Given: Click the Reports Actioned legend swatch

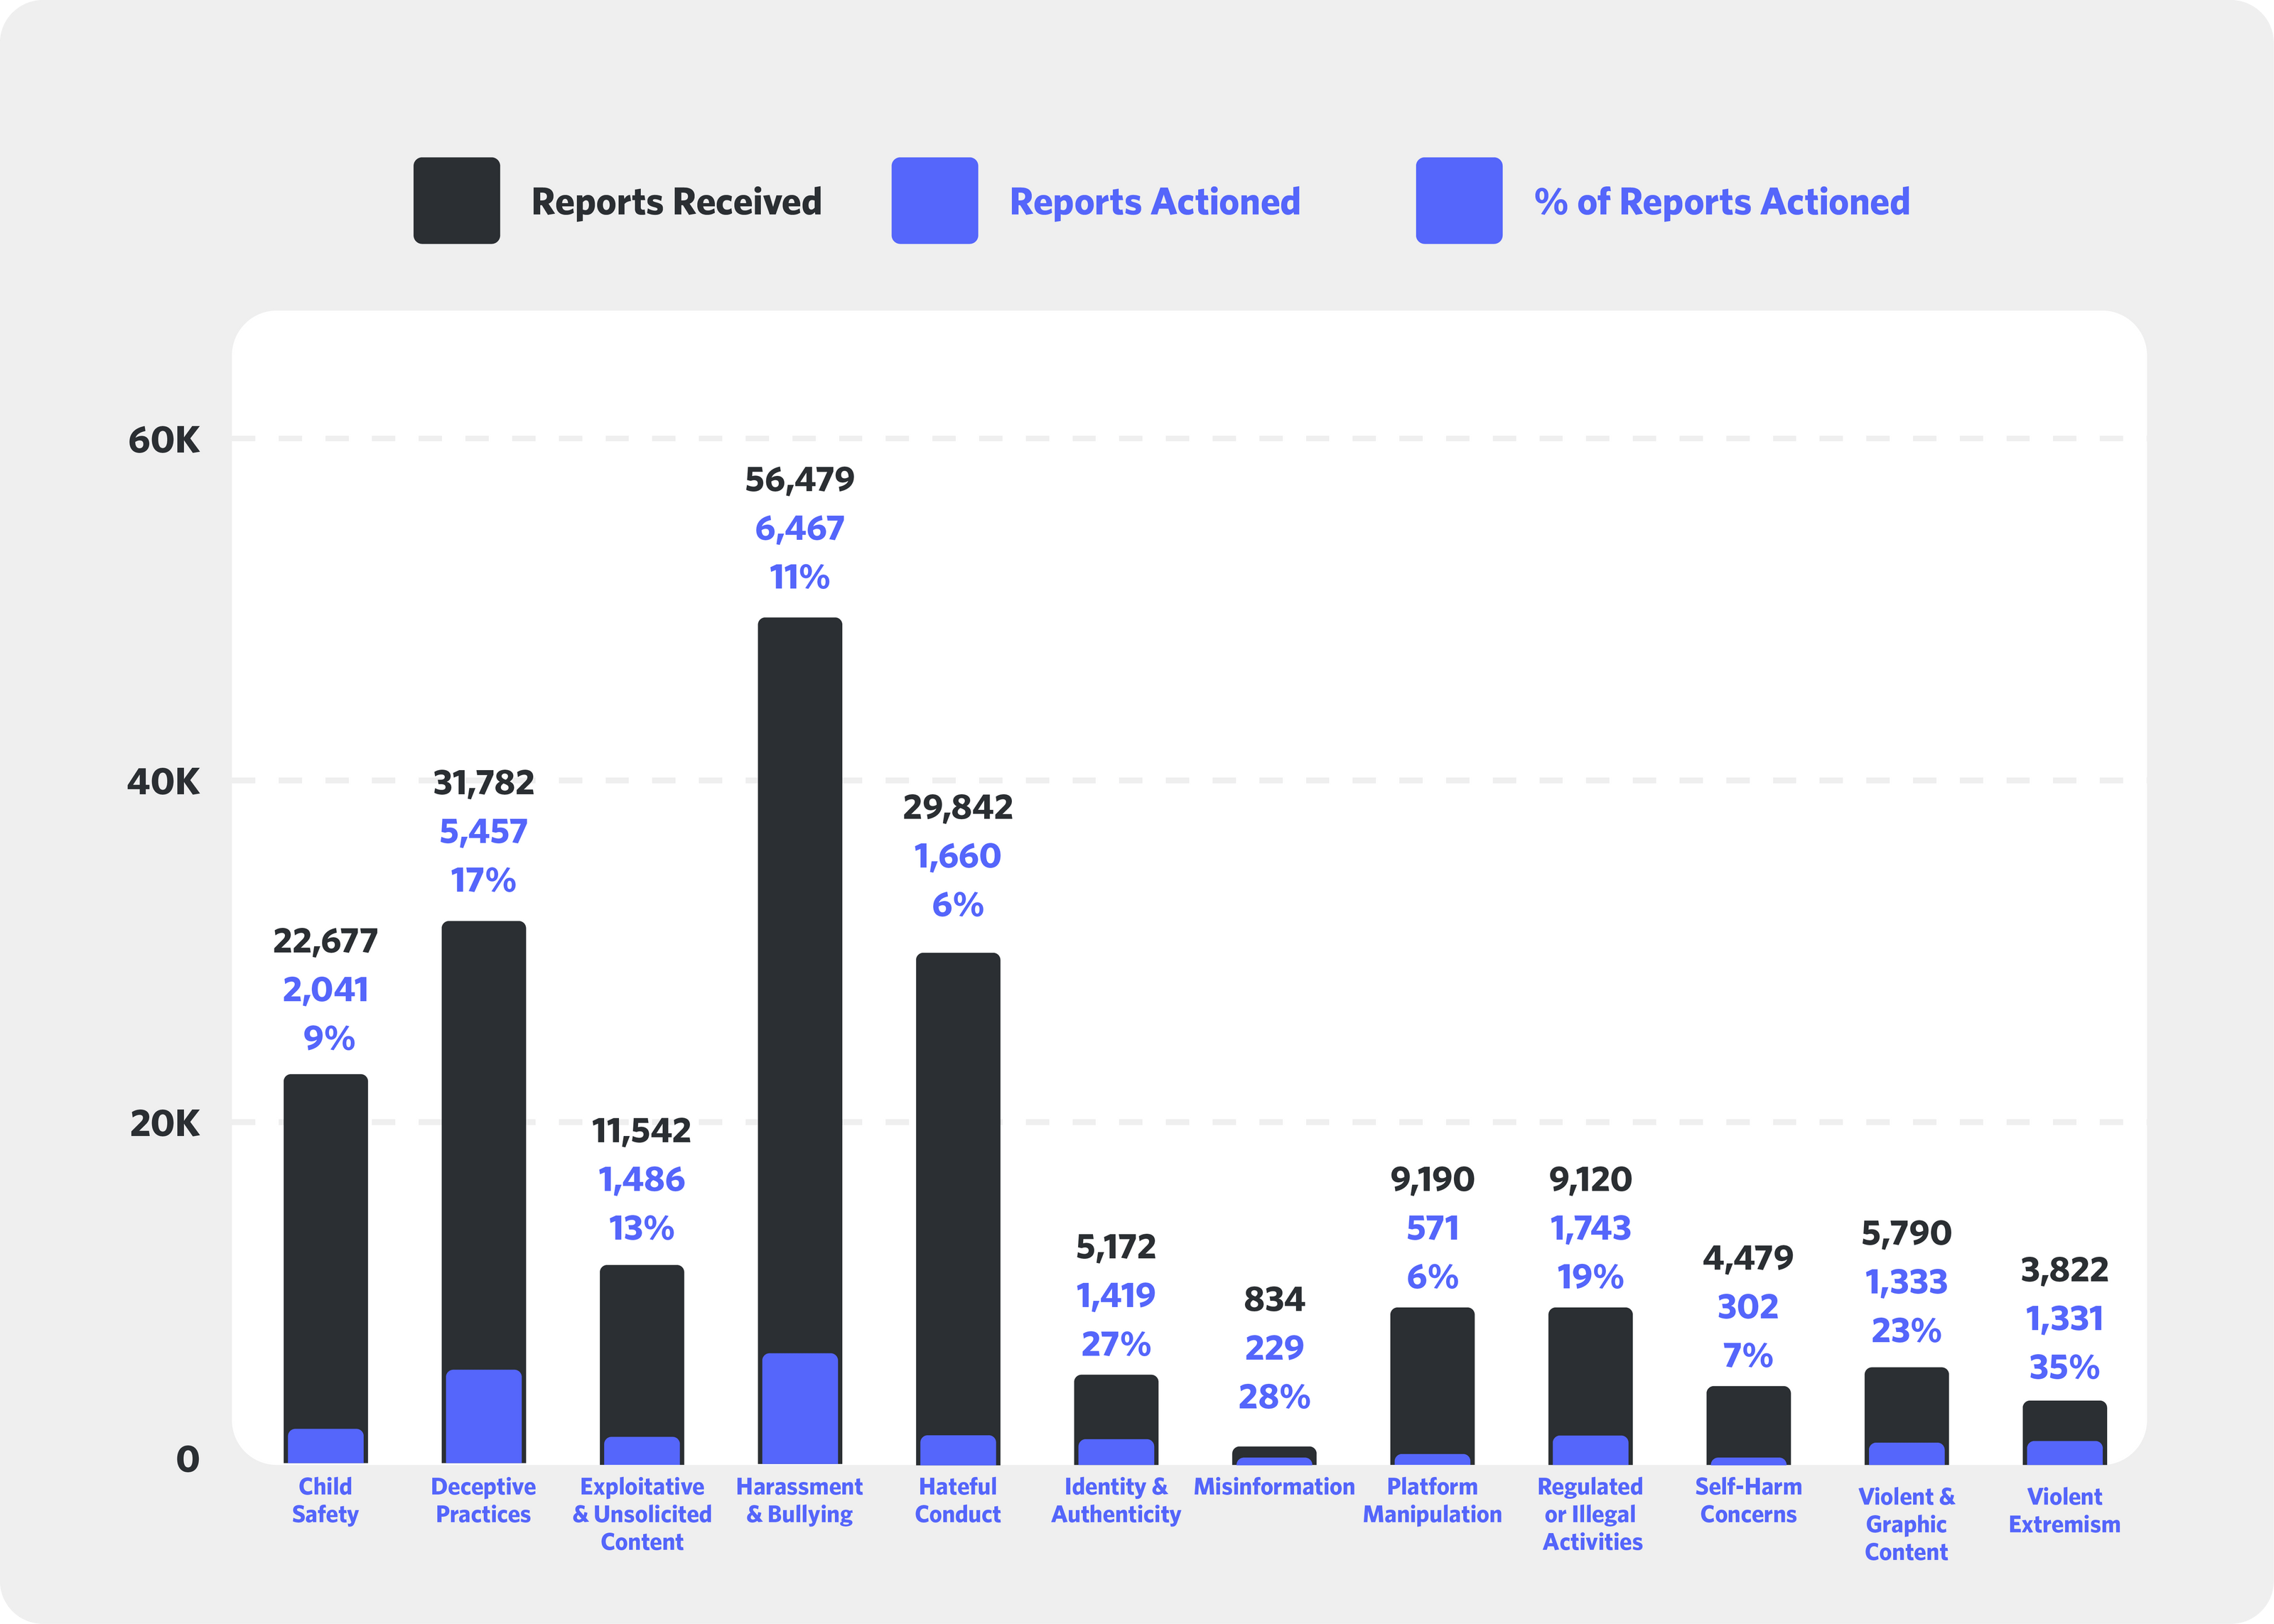Looking at the screenshot, I should point(934,201).
